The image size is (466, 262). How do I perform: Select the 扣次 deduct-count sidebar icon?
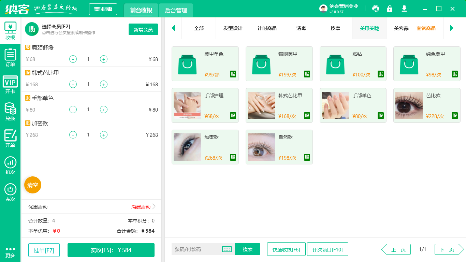[x=10, y=165]
